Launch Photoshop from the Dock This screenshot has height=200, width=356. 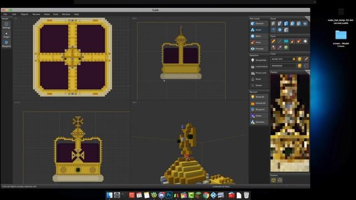click(x=169, y=195)
